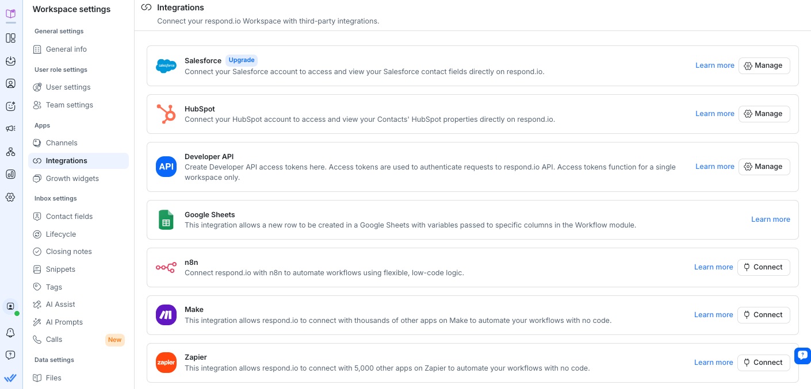Open Contact fields under Inbox settings
This screenshot has height=389, width=811.
click(69, 217)
